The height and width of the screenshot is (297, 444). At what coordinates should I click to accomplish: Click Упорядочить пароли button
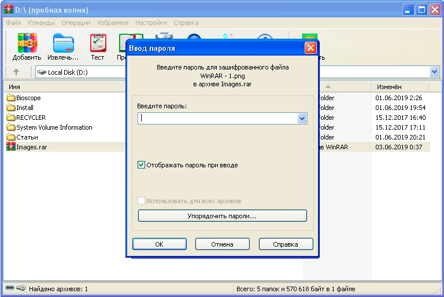point(222,216)
